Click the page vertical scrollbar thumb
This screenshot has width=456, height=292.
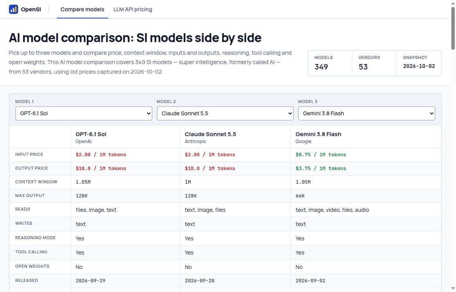tap(453, 28)
